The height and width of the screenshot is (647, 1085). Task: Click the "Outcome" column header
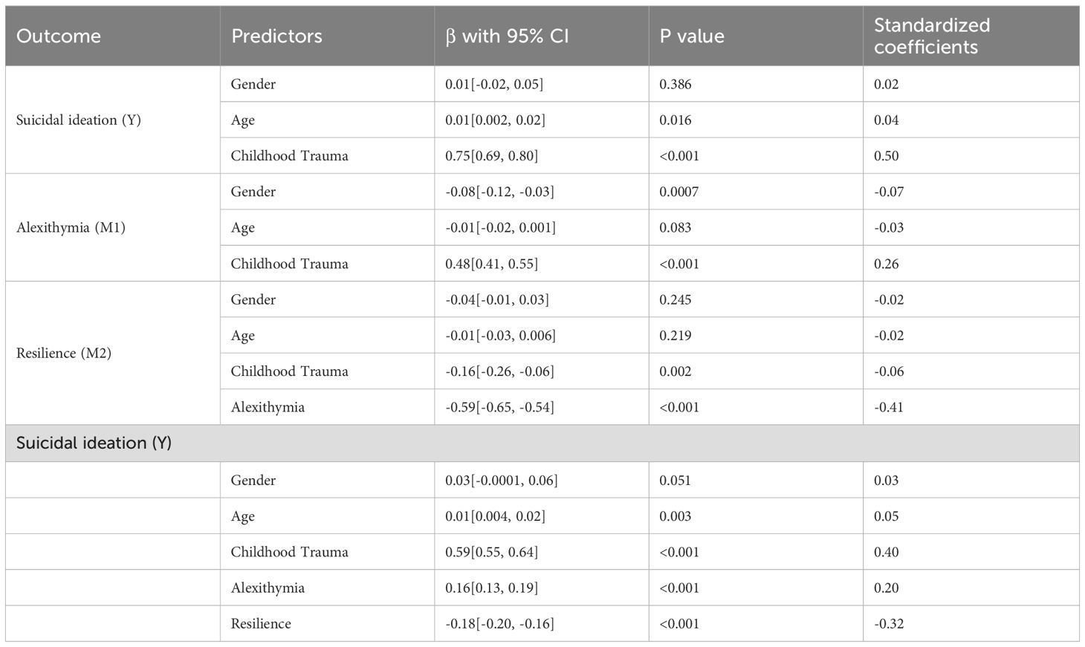tap(59, 36)
